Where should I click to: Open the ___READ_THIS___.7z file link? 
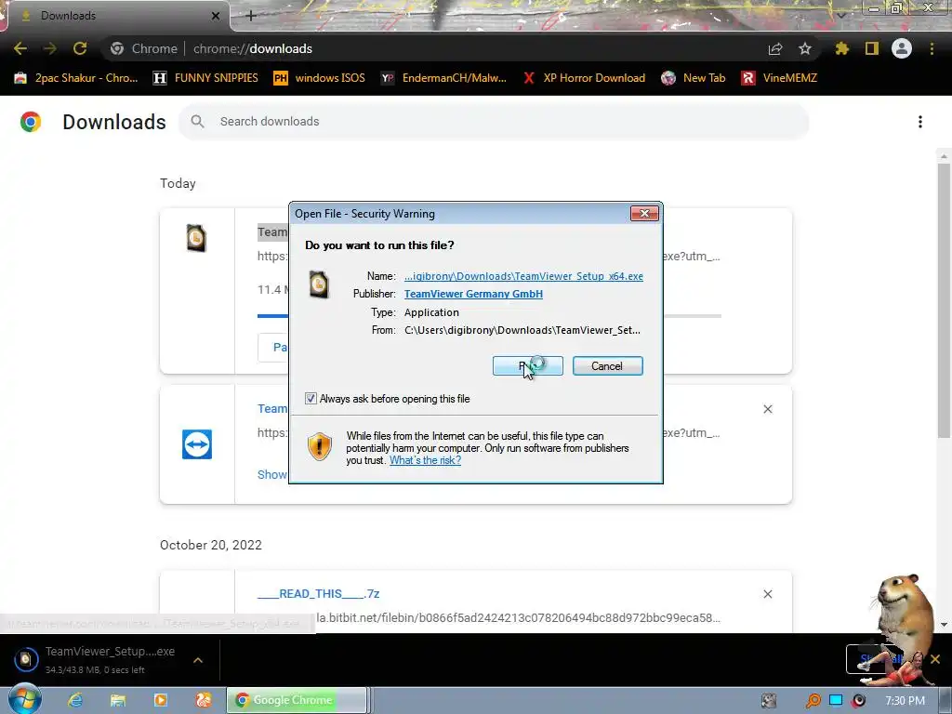point(318,594)
